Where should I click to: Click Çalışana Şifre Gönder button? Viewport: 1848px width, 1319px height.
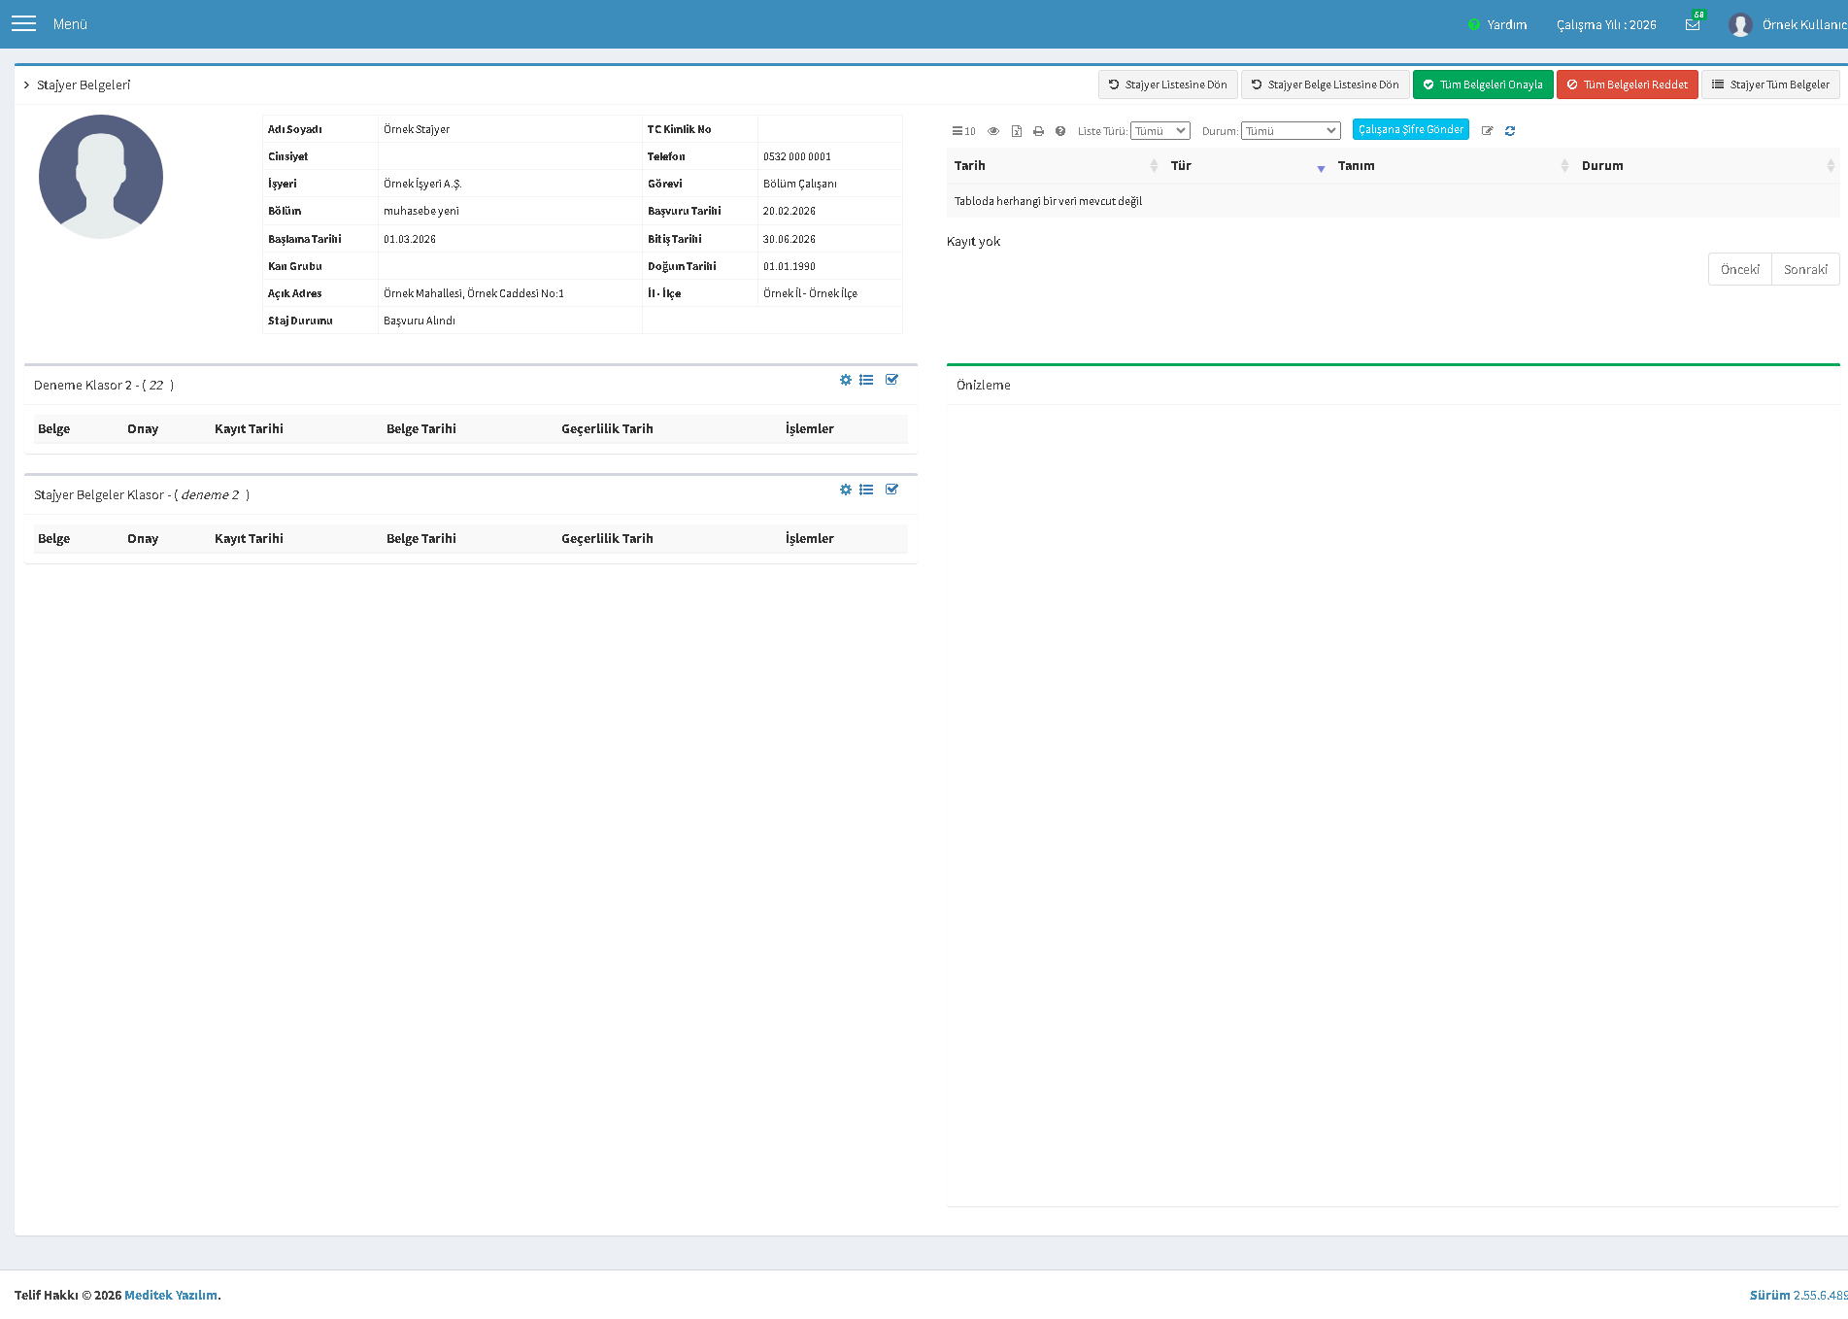click(x=1411, y=129)
